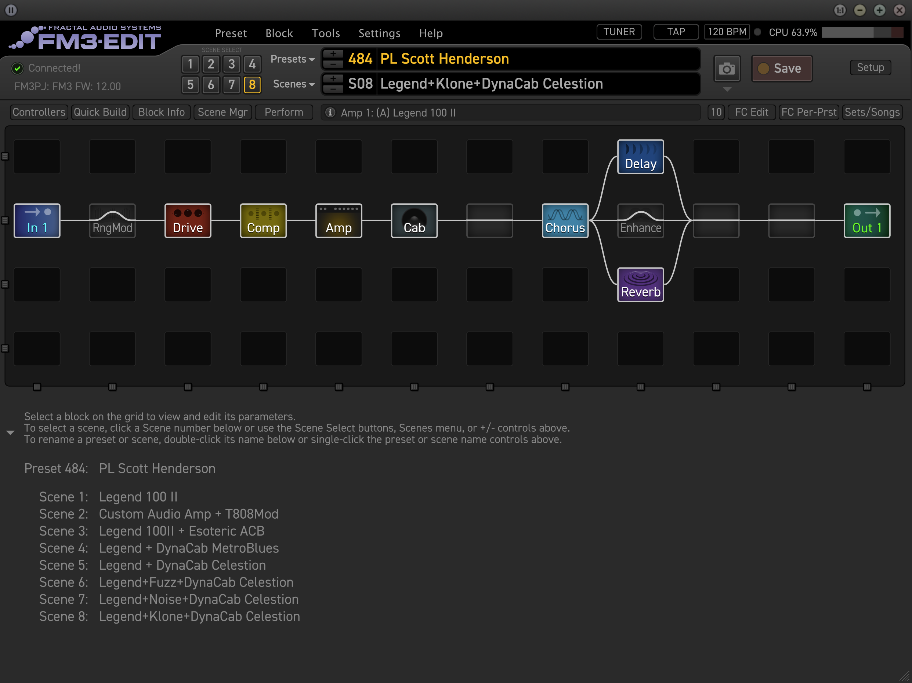Select scene 5 in Scene Select
Screen dimensions: 912x683
click(190, 85)
